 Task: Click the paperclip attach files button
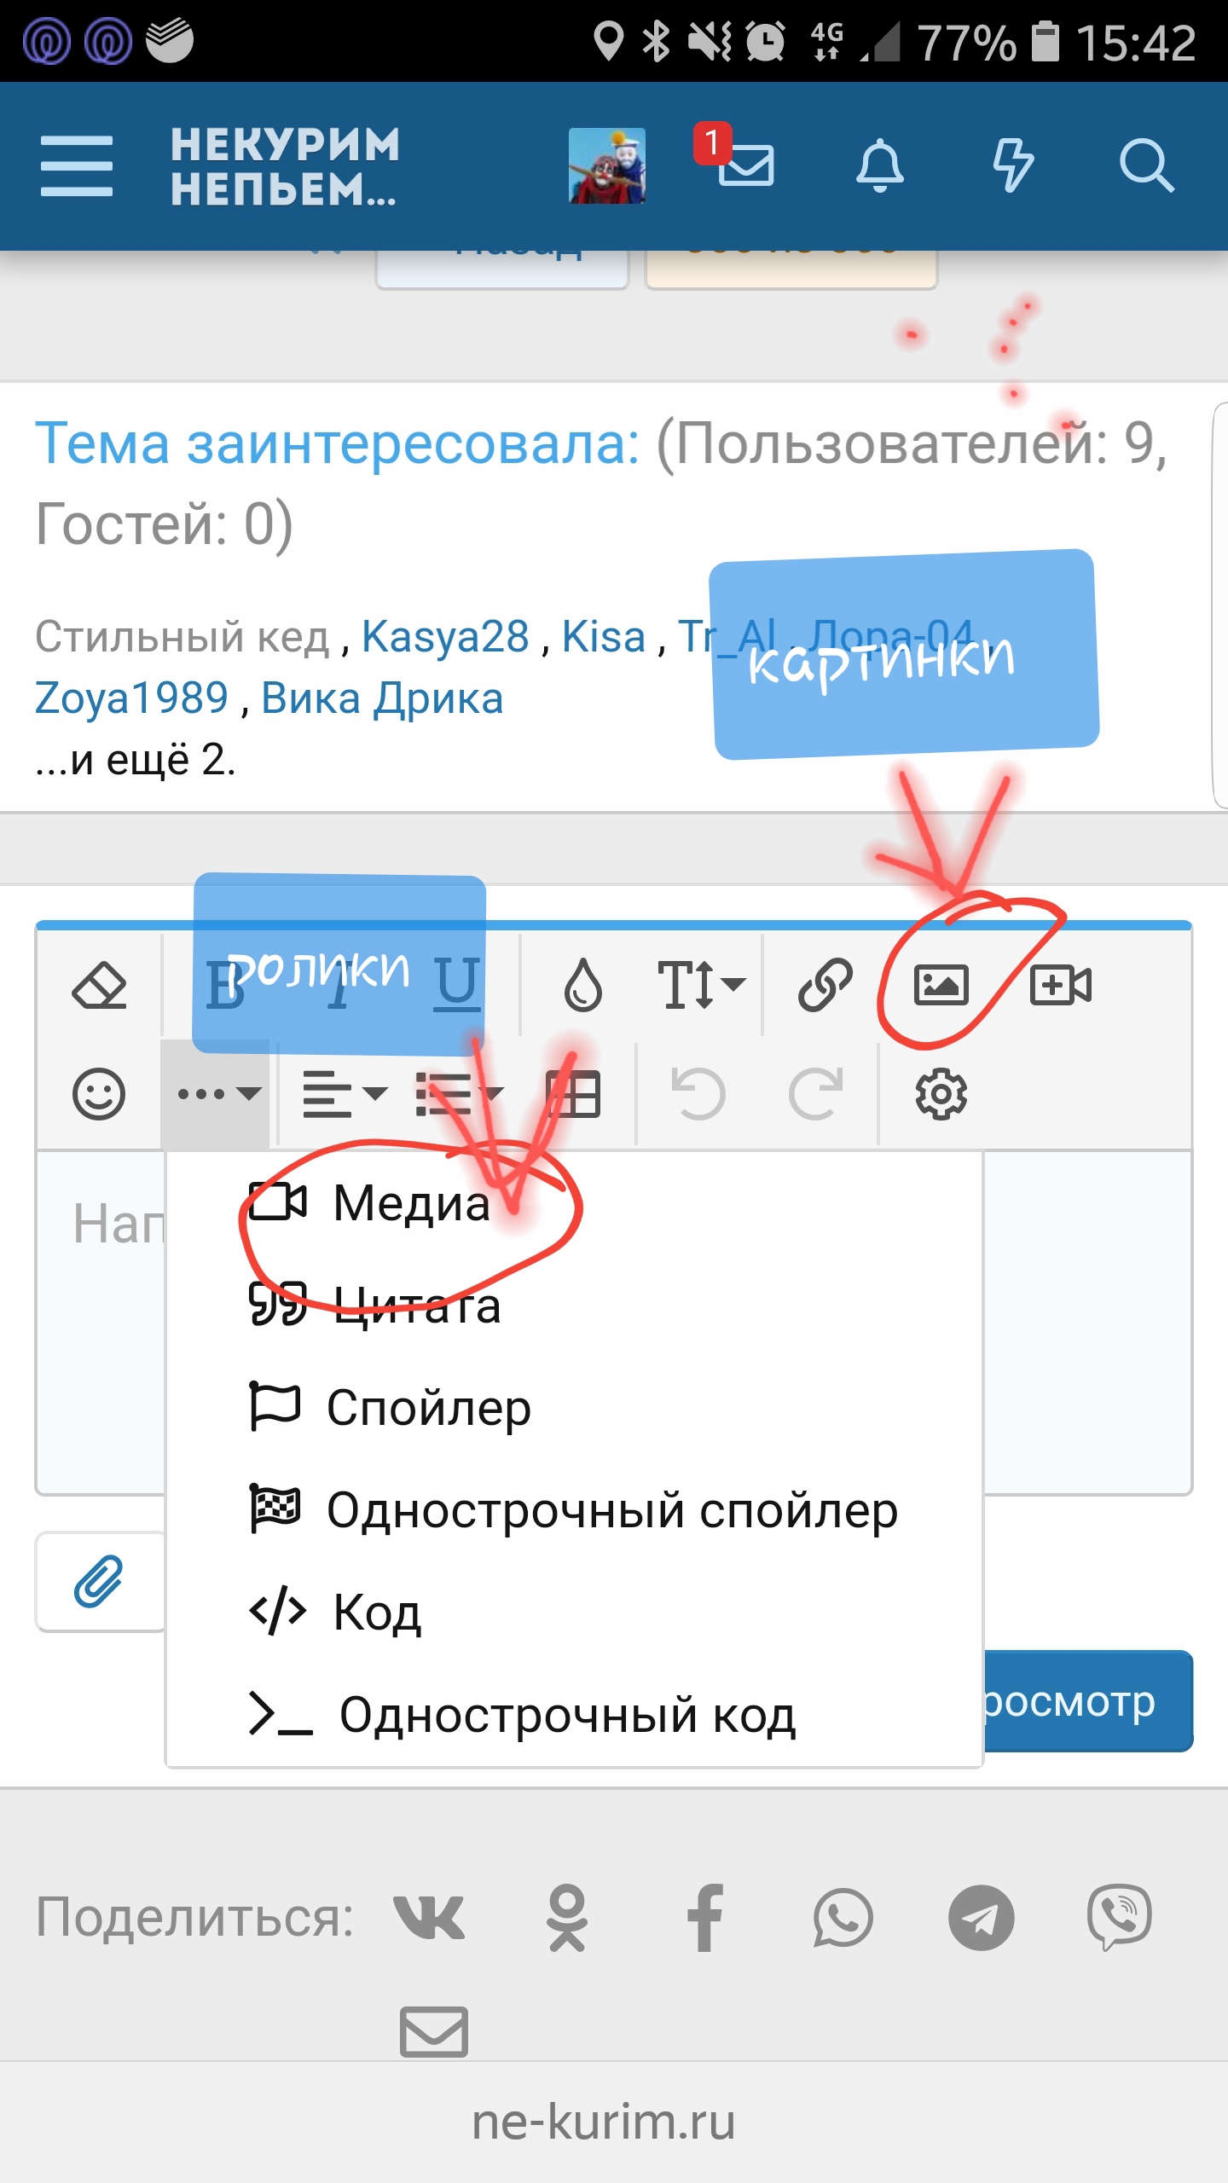coord(100,1582)
